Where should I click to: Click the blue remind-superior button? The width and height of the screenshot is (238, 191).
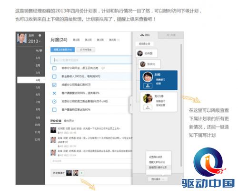(x=62, y=50)
